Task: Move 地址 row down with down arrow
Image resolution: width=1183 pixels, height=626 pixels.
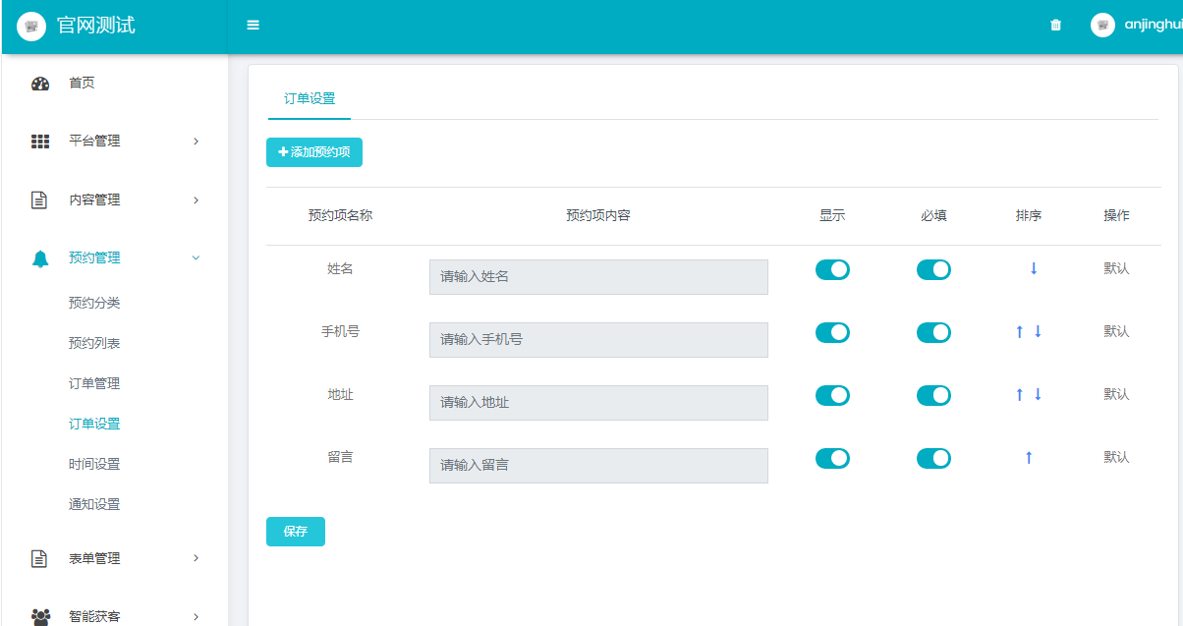Action: (x=1038, y=395)
